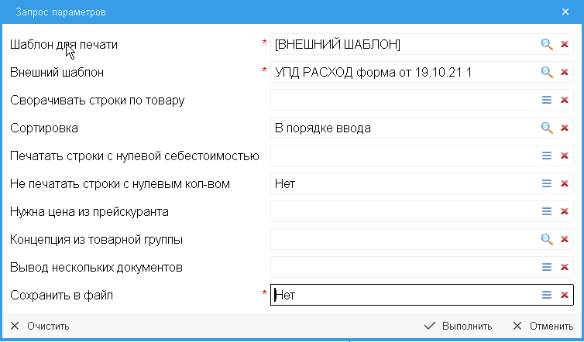Open list for Печатать строки с нулевой себестоимостью
The image size is (584, 342).
pos(546,156)
